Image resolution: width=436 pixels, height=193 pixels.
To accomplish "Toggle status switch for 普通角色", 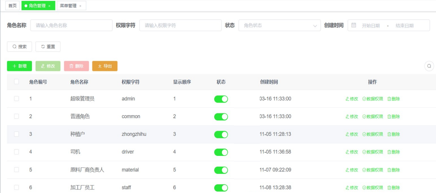I will pyautogui.click(x=221, y=117).
